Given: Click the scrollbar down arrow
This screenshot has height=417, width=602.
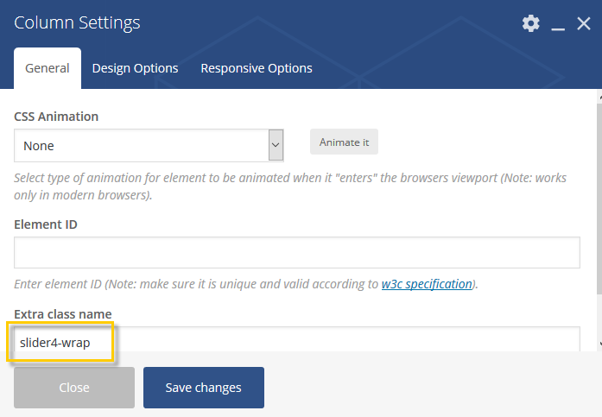Looking at the screenshot, I should [599, 344].
